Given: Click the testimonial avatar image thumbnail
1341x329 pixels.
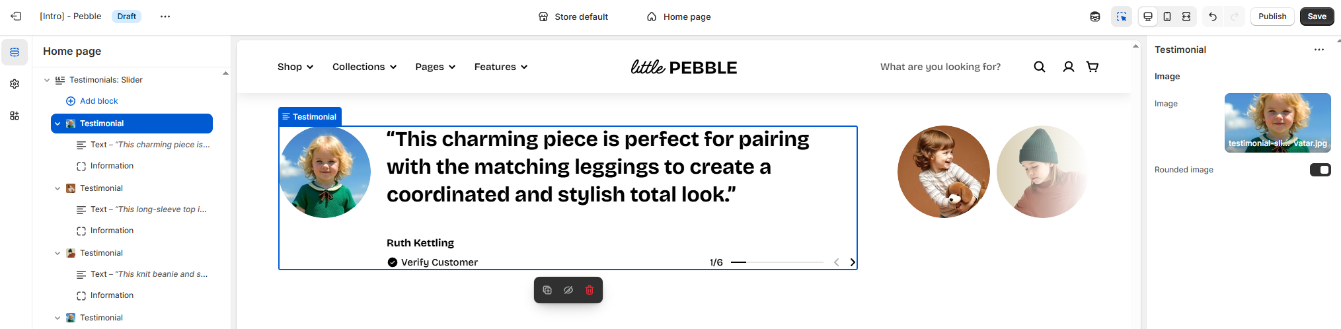Looking at the screenshot, I should coord(1277,123).
